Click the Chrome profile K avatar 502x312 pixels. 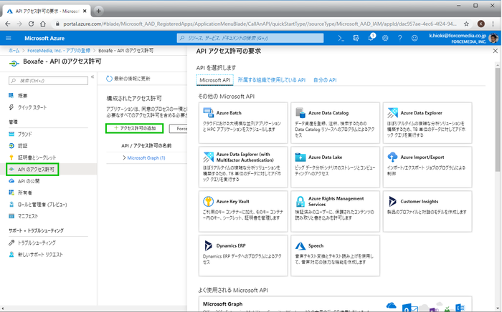click(481, 24)
